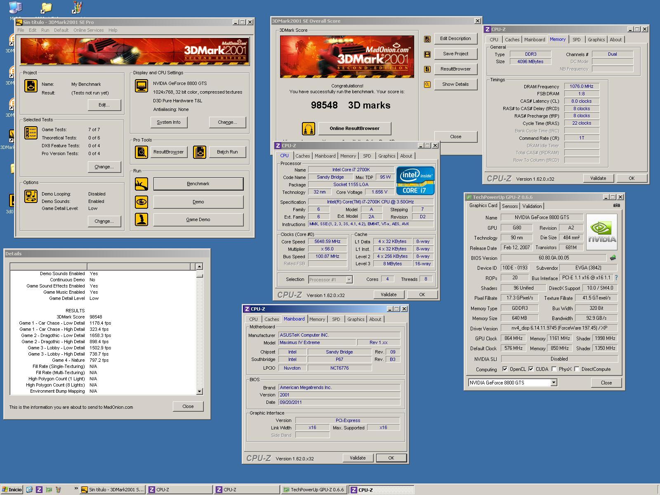Open the Inicio start menu
The width and height of the screenshot is (660, 495).
click(x=12, y=490)
